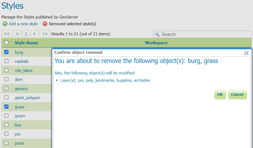Go to the previous results page

[x=17, y=34]
